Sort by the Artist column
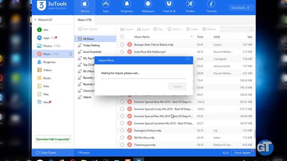Viewport: 287px width, 161px height. click(x=217, y=37)
